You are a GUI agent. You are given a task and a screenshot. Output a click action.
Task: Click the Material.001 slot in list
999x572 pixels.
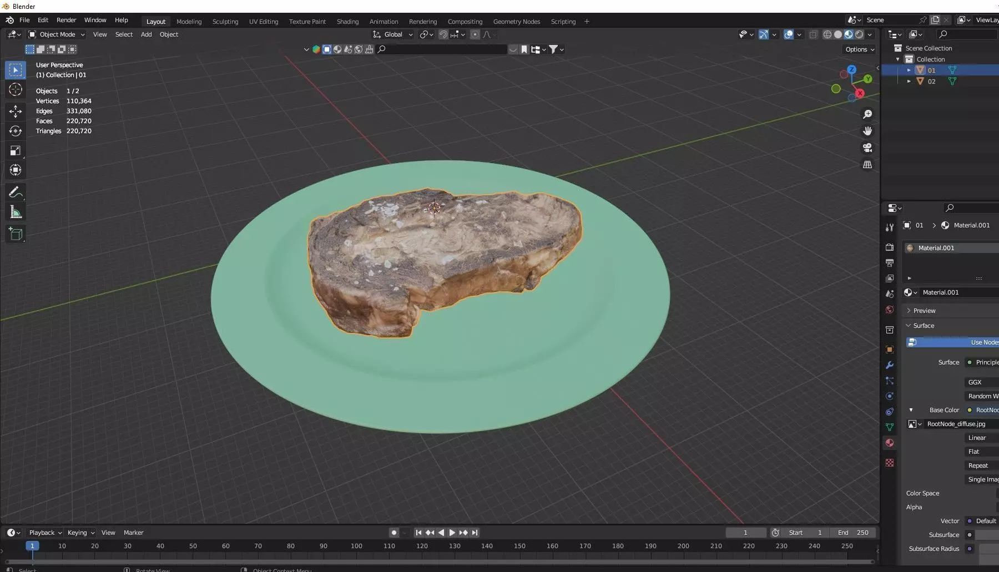click(x=951, y=248)
